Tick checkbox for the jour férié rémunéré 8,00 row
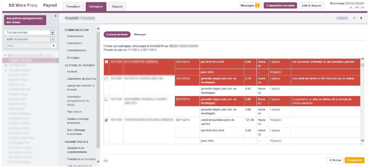This screenshot has height=167, width=372. (x=106, y=62)
